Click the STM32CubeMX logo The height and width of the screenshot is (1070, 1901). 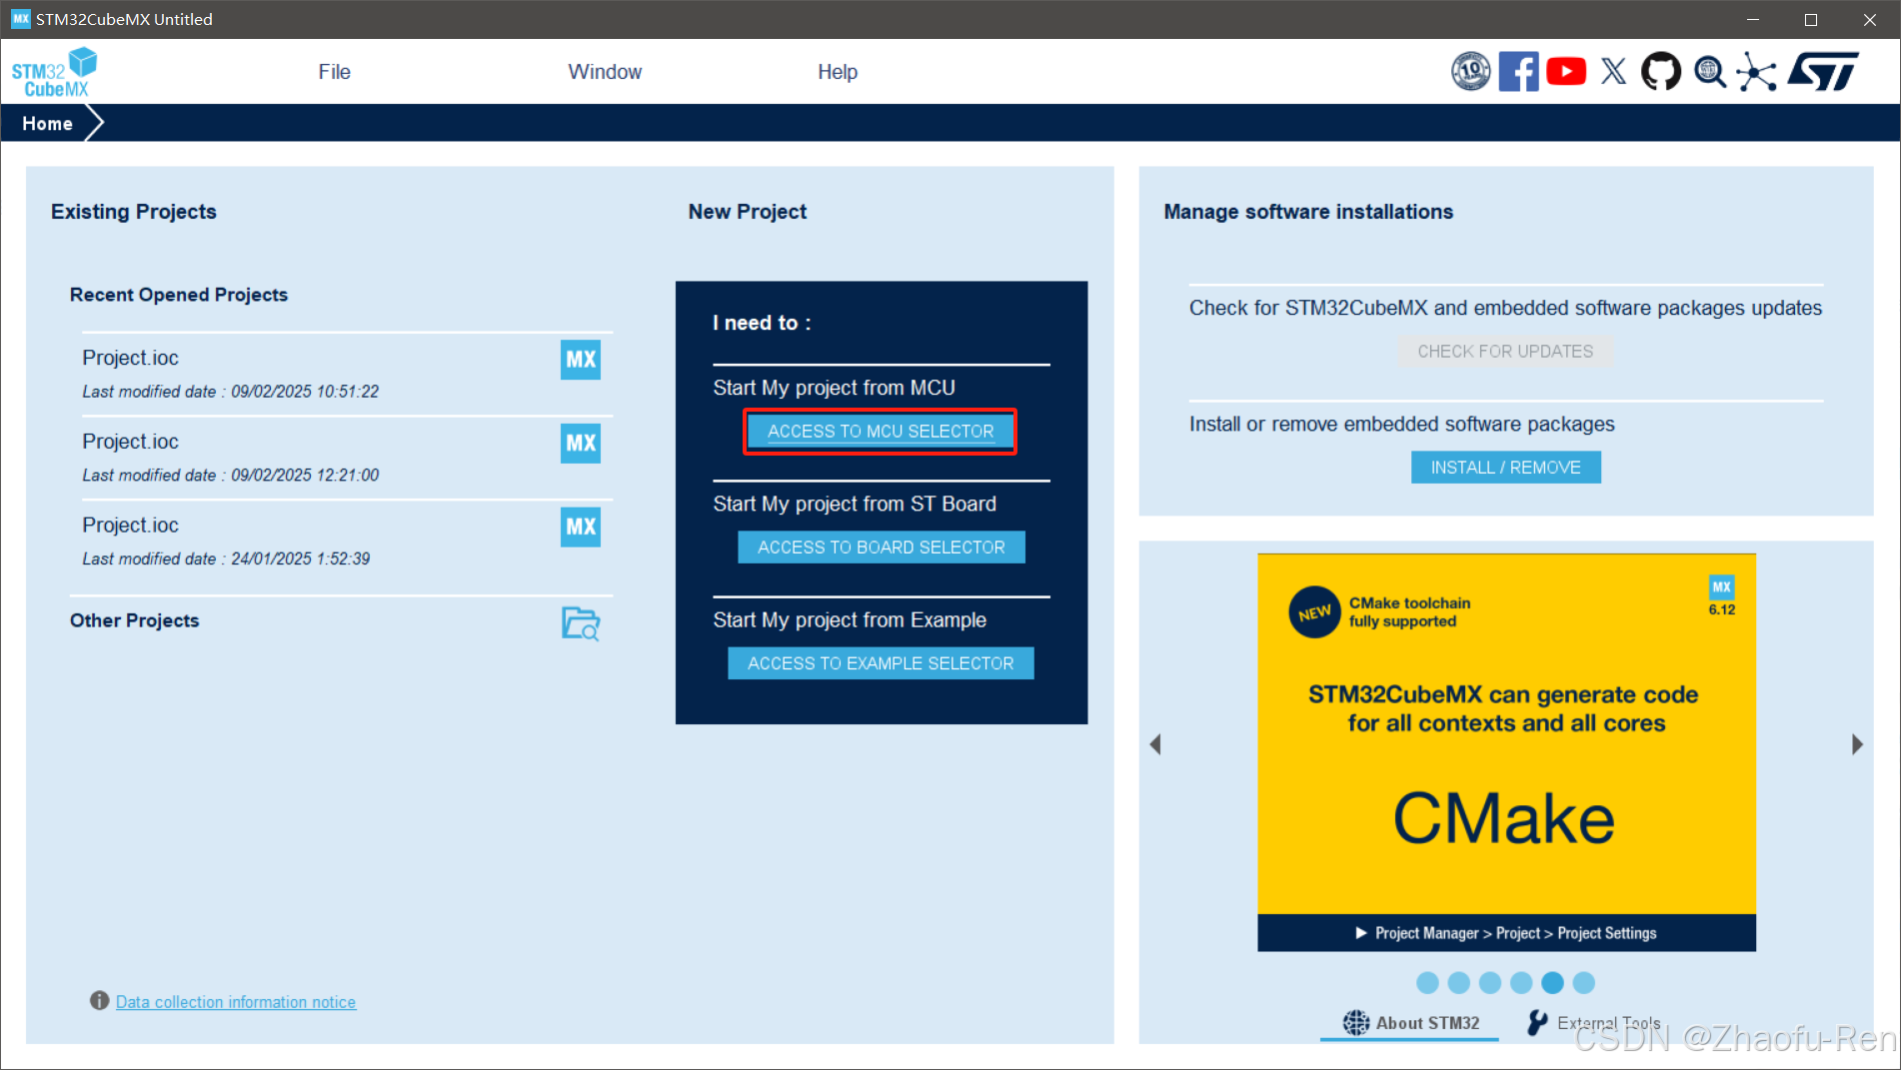point(55,72)
